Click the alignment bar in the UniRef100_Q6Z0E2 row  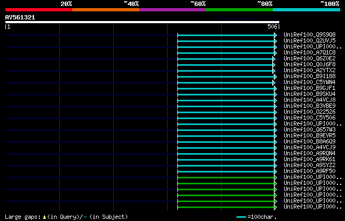coord(225,59)
